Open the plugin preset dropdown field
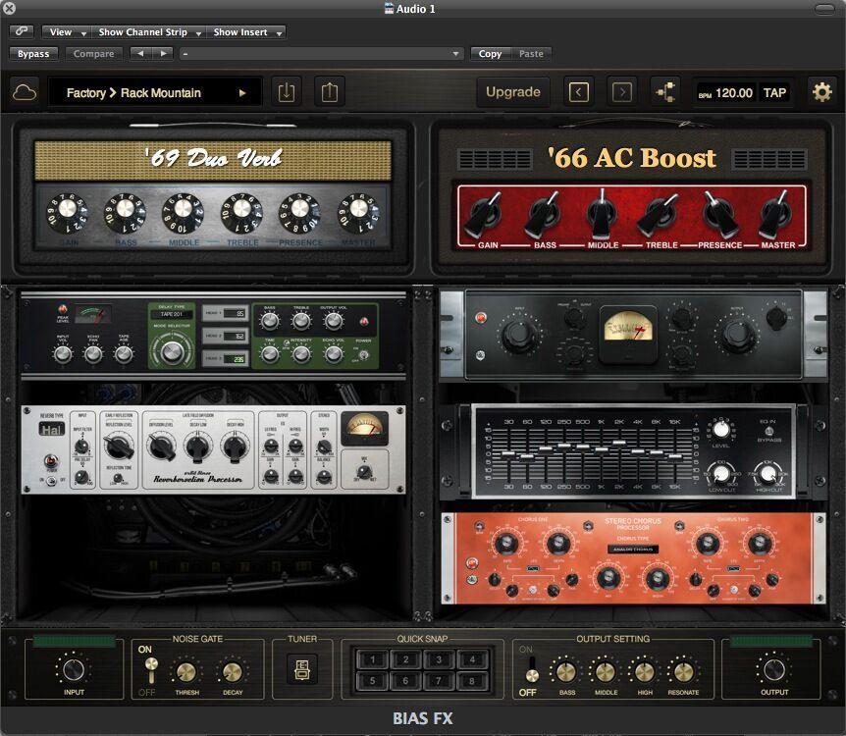Image resolution: width=846 pixels, height=736 pixels. (322, 53)
